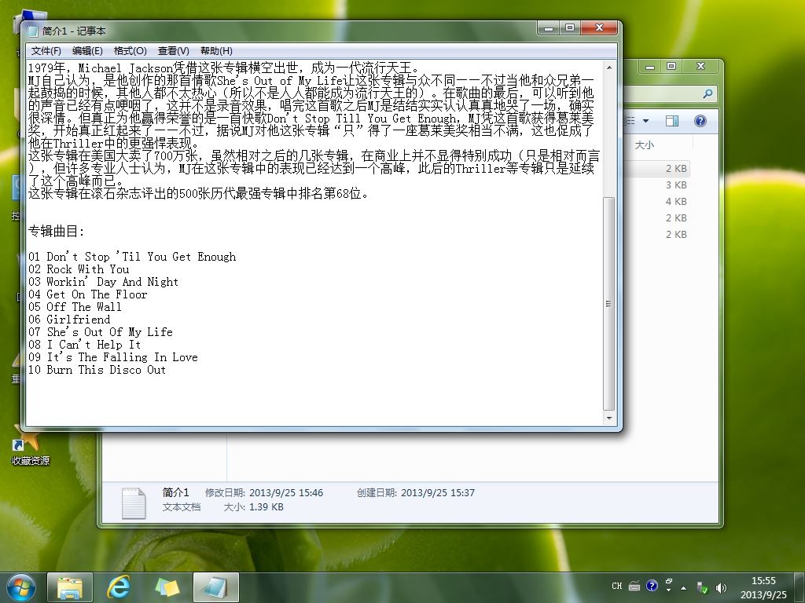Switch to Notepad taskbar button
This screenshot has height=603, width=805.
click(216, 587)
